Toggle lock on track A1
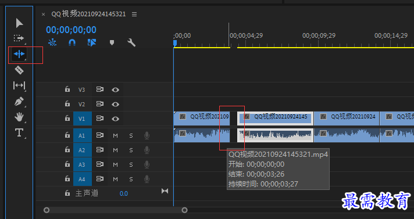The width and height of the screenshot is (414, 219). click(67, 135)
